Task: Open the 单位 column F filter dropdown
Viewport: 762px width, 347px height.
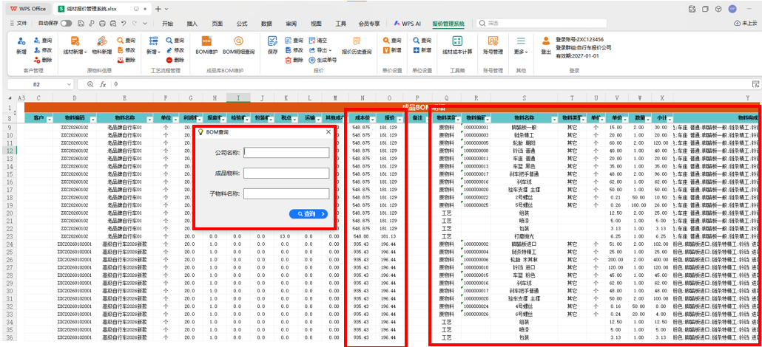Action: 175,118
